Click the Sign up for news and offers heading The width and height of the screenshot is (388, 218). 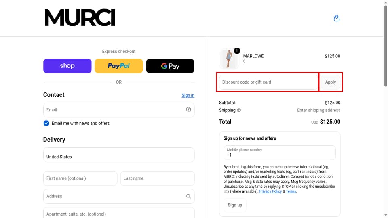[250, 138]
